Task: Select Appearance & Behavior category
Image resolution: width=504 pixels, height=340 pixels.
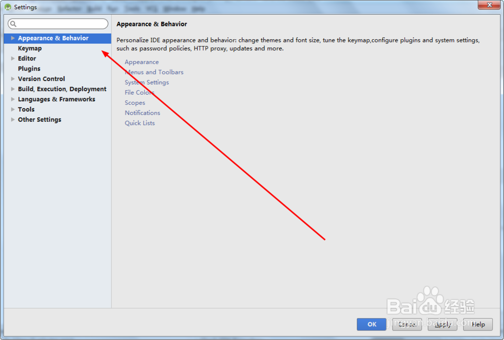Action: (x=58, y=38)
